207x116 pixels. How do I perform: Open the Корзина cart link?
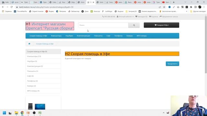point(153,16)
